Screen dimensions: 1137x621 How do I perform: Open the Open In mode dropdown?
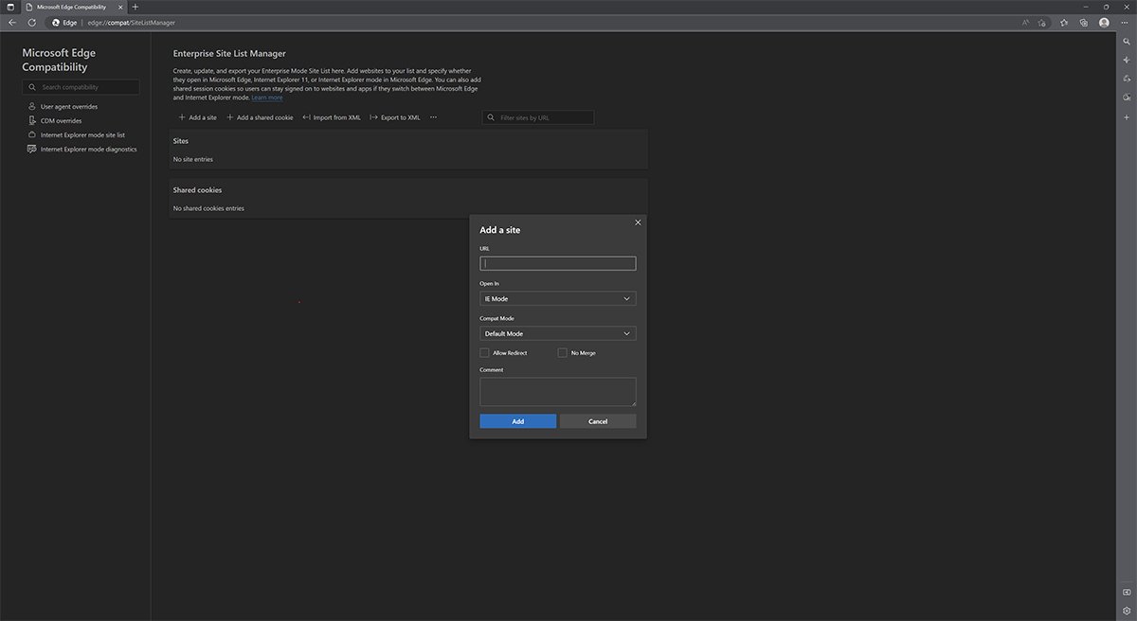[557, 298]
